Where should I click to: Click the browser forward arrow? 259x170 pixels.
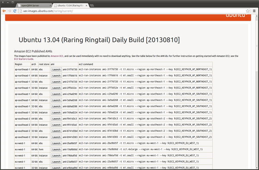9,11
